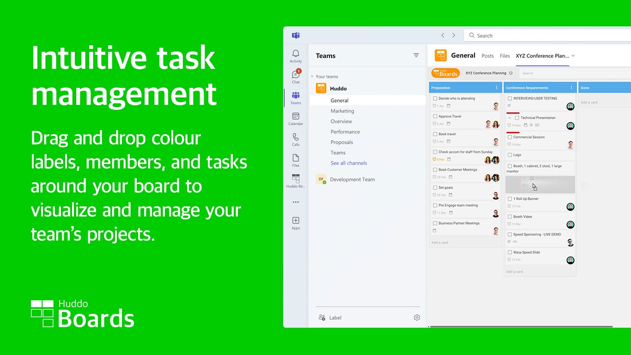Viewport: 631px width, 355px height.
Task: Click the link icon on Speed Sponsoring card
Action: pos(515,242)
